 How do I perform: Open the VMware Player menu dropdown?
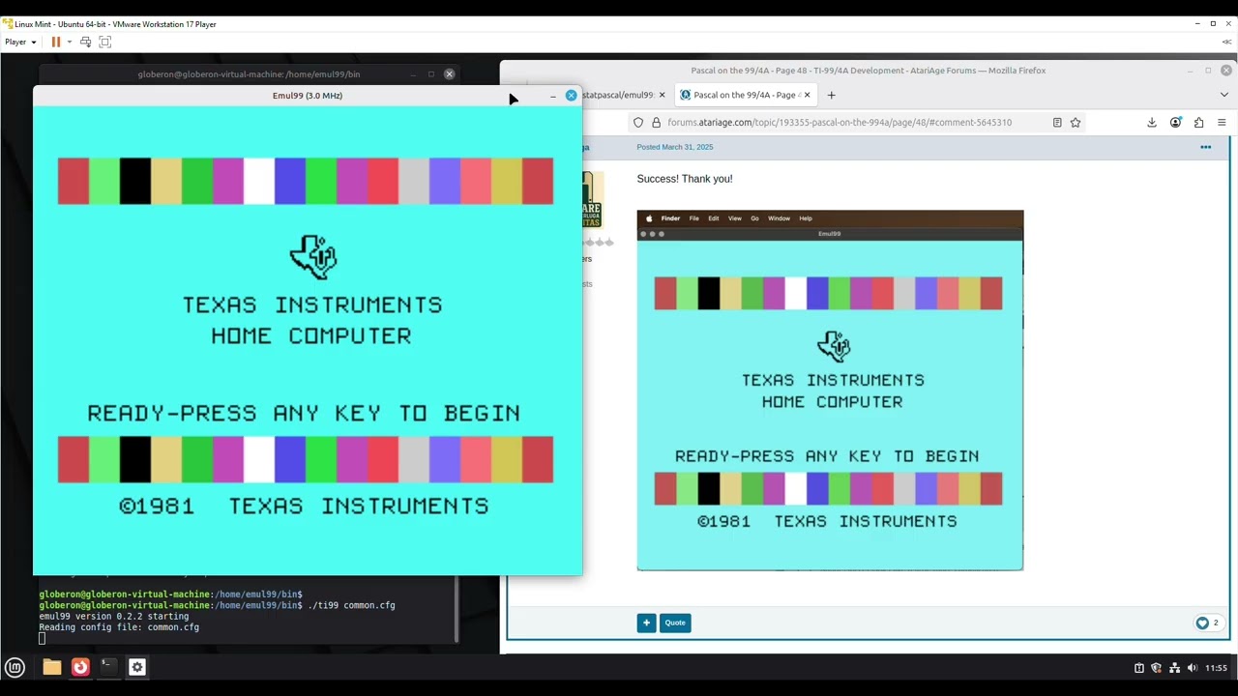coord(20,42)
